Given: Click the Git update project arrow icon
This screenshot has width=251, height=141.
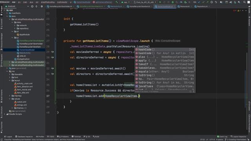Looking at the screenshot, I should [x=199, y=2].
